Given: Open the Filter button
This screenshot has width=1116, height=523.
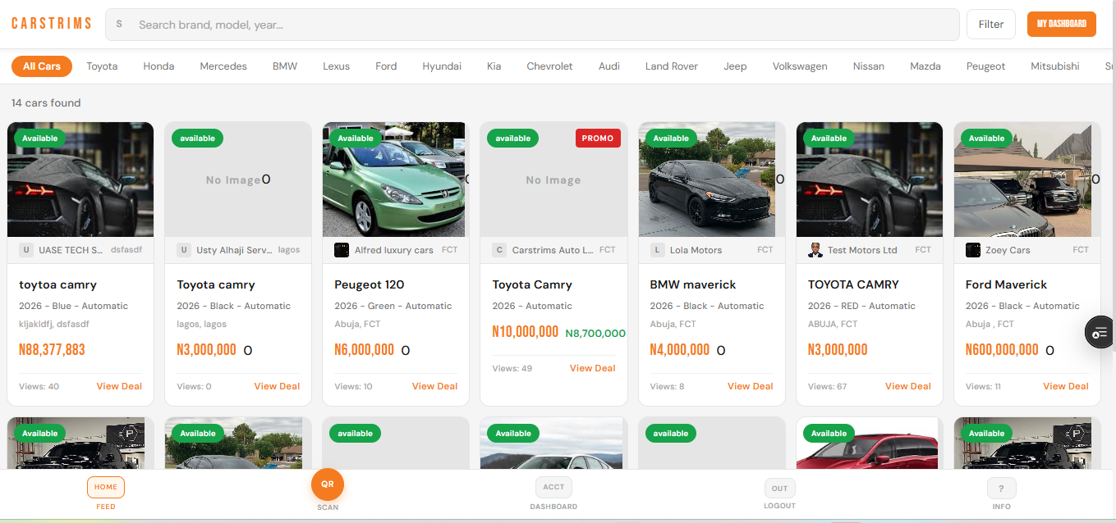Looking at the screenshot, I should click(x=991, y=25).
